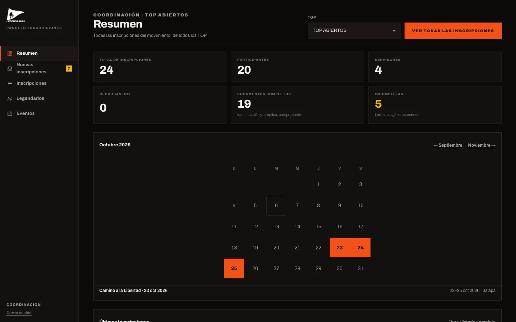Viewport: 516px width, 322px height.
Task: Click the Legendarios people icon
Action: (x=10, y=98)
